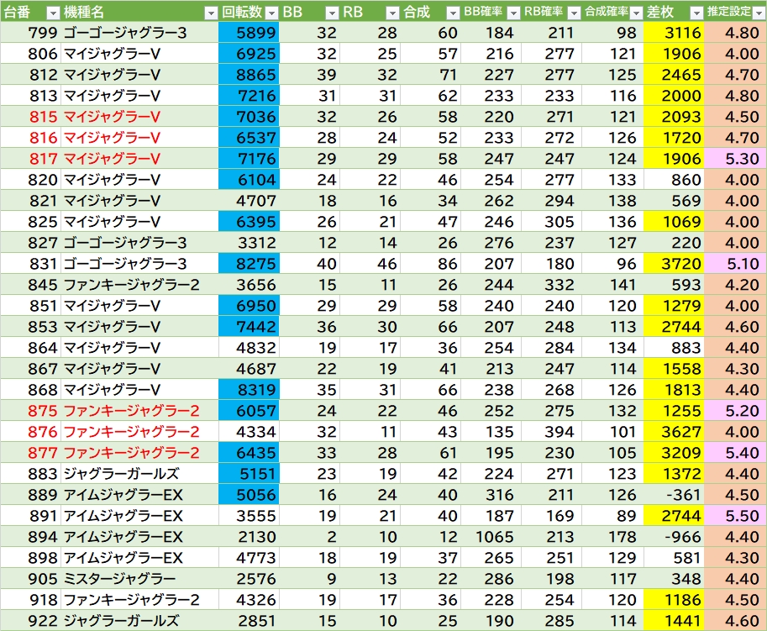
Task: Select ミスタージャグラー cell in row 905
Action: (139, 580)
